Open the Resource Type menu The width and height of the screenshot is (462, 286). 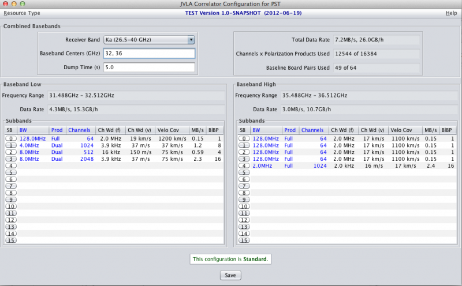click(22, 13)
